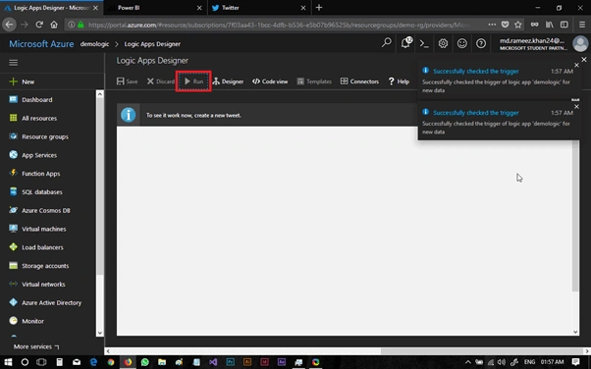The width and height of the screenshot is (591, 369).
Task: Go to Resource groups
Action: click(x=38, y=136)
